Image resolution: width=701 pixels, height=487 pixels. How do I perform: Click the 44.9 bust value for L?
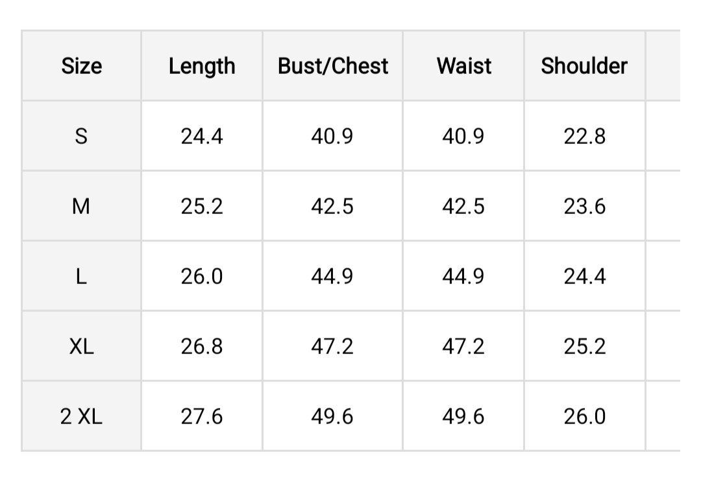coord(332,276)
